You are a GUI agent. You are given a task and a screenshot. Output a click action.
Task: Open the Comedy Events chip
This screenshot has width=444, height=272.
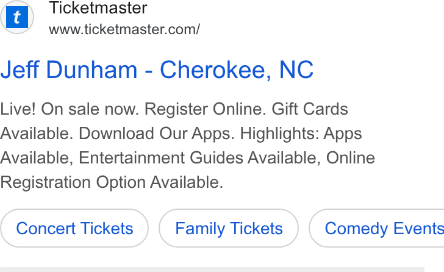[377, 228]
